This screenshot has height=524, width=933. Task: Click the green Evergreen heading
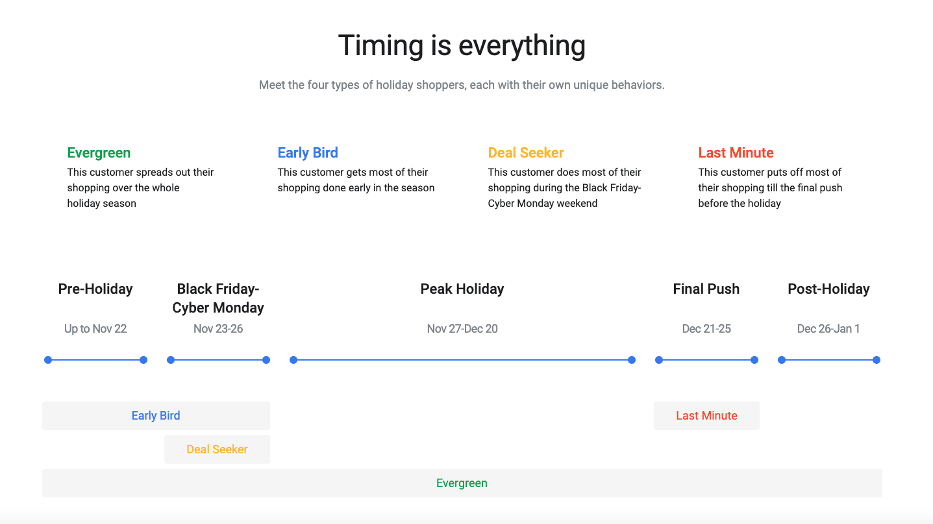pyautogui.click(x=99, y=153)
